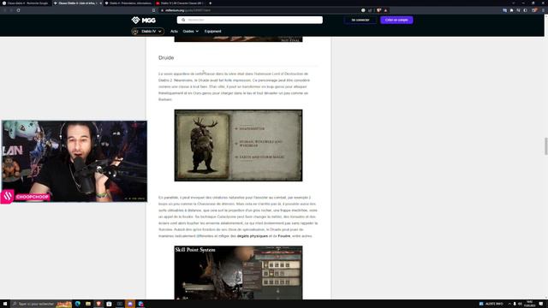Click the bold 'dégâts physiques' text
Screen dimensions: 548x308
click(253, 236)
